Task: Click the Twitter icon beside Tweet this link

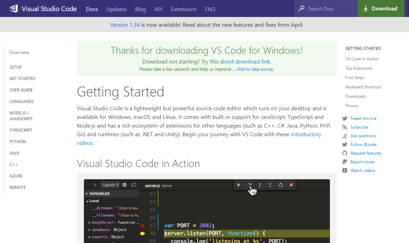Action: click(x=345, y=119)
